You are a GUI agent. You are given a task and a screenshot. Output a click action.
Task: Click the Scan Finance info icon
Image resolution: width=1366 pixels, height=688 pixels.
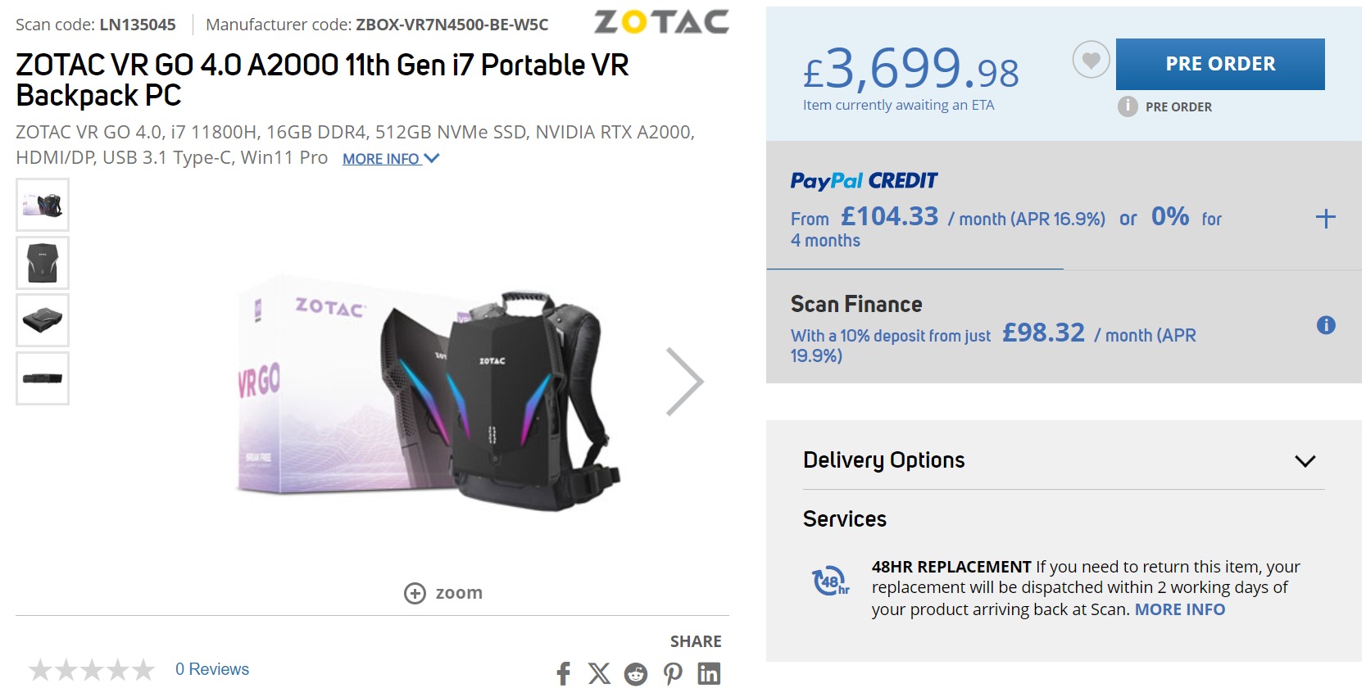[1326, 325]
